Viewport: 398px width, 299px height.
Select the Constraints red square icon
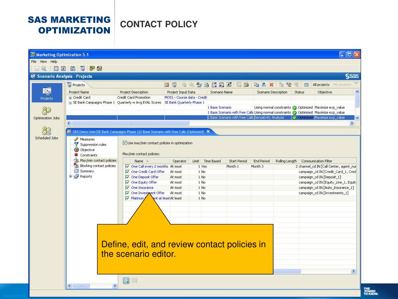tap(76, 155)
